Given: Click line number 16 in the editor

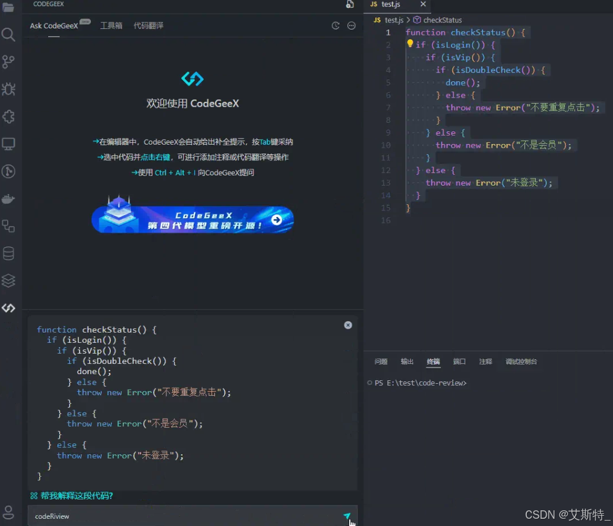Looking at the screenshot, I should (x=385, y=220).
